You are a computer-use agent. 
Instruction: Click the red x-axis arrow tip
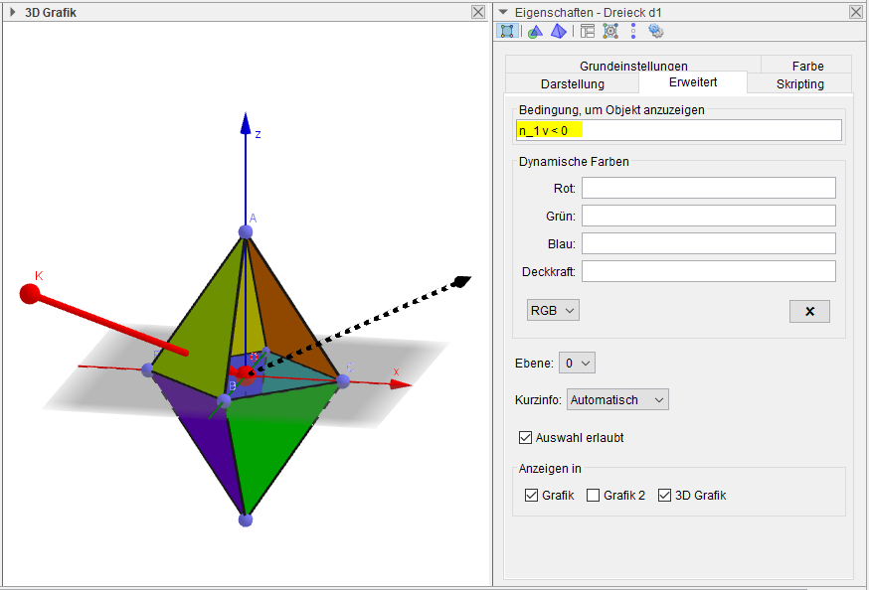[x=401, y=383]
